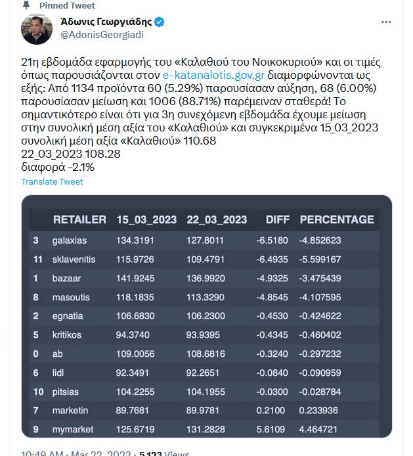Open the Άδωνις Γεωργιάδης display name
The image size is (413, 456).
point(106,22)
